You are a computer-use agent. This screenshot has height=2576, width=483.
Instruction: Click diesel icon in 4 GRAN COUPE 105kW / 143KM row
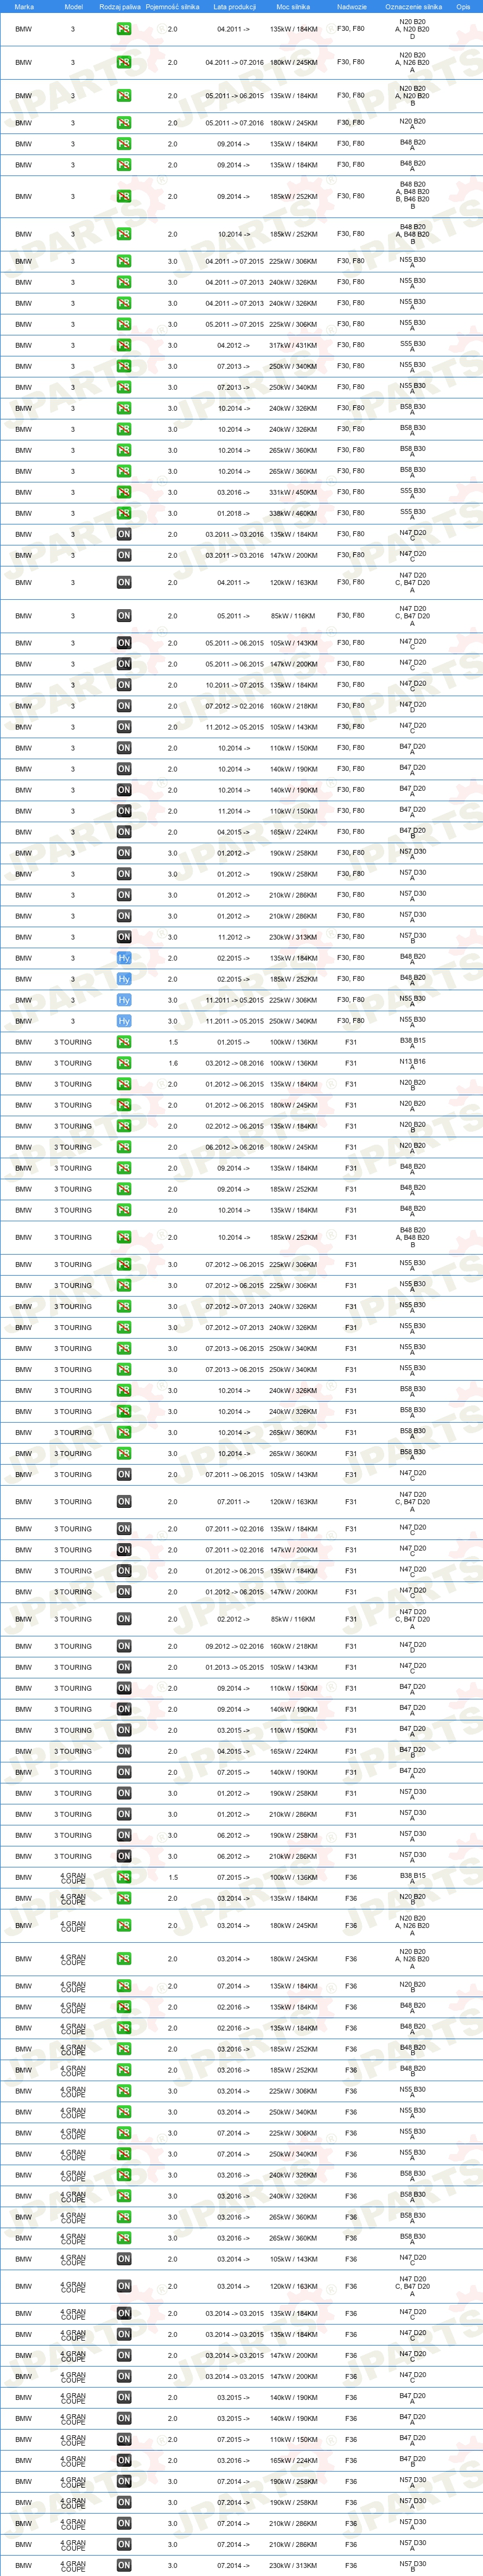(x=124, y=2259)
